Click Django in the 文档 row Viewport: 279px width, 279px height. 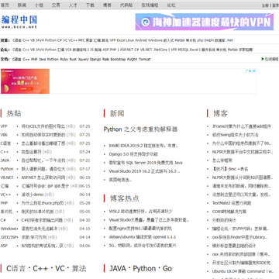[95, 59]
